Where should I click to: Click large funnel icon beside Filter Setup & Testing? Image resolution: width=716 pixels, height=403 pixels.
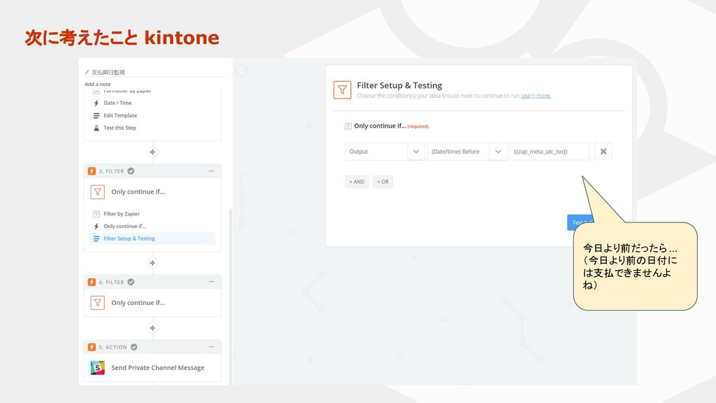tap(343, 90)
